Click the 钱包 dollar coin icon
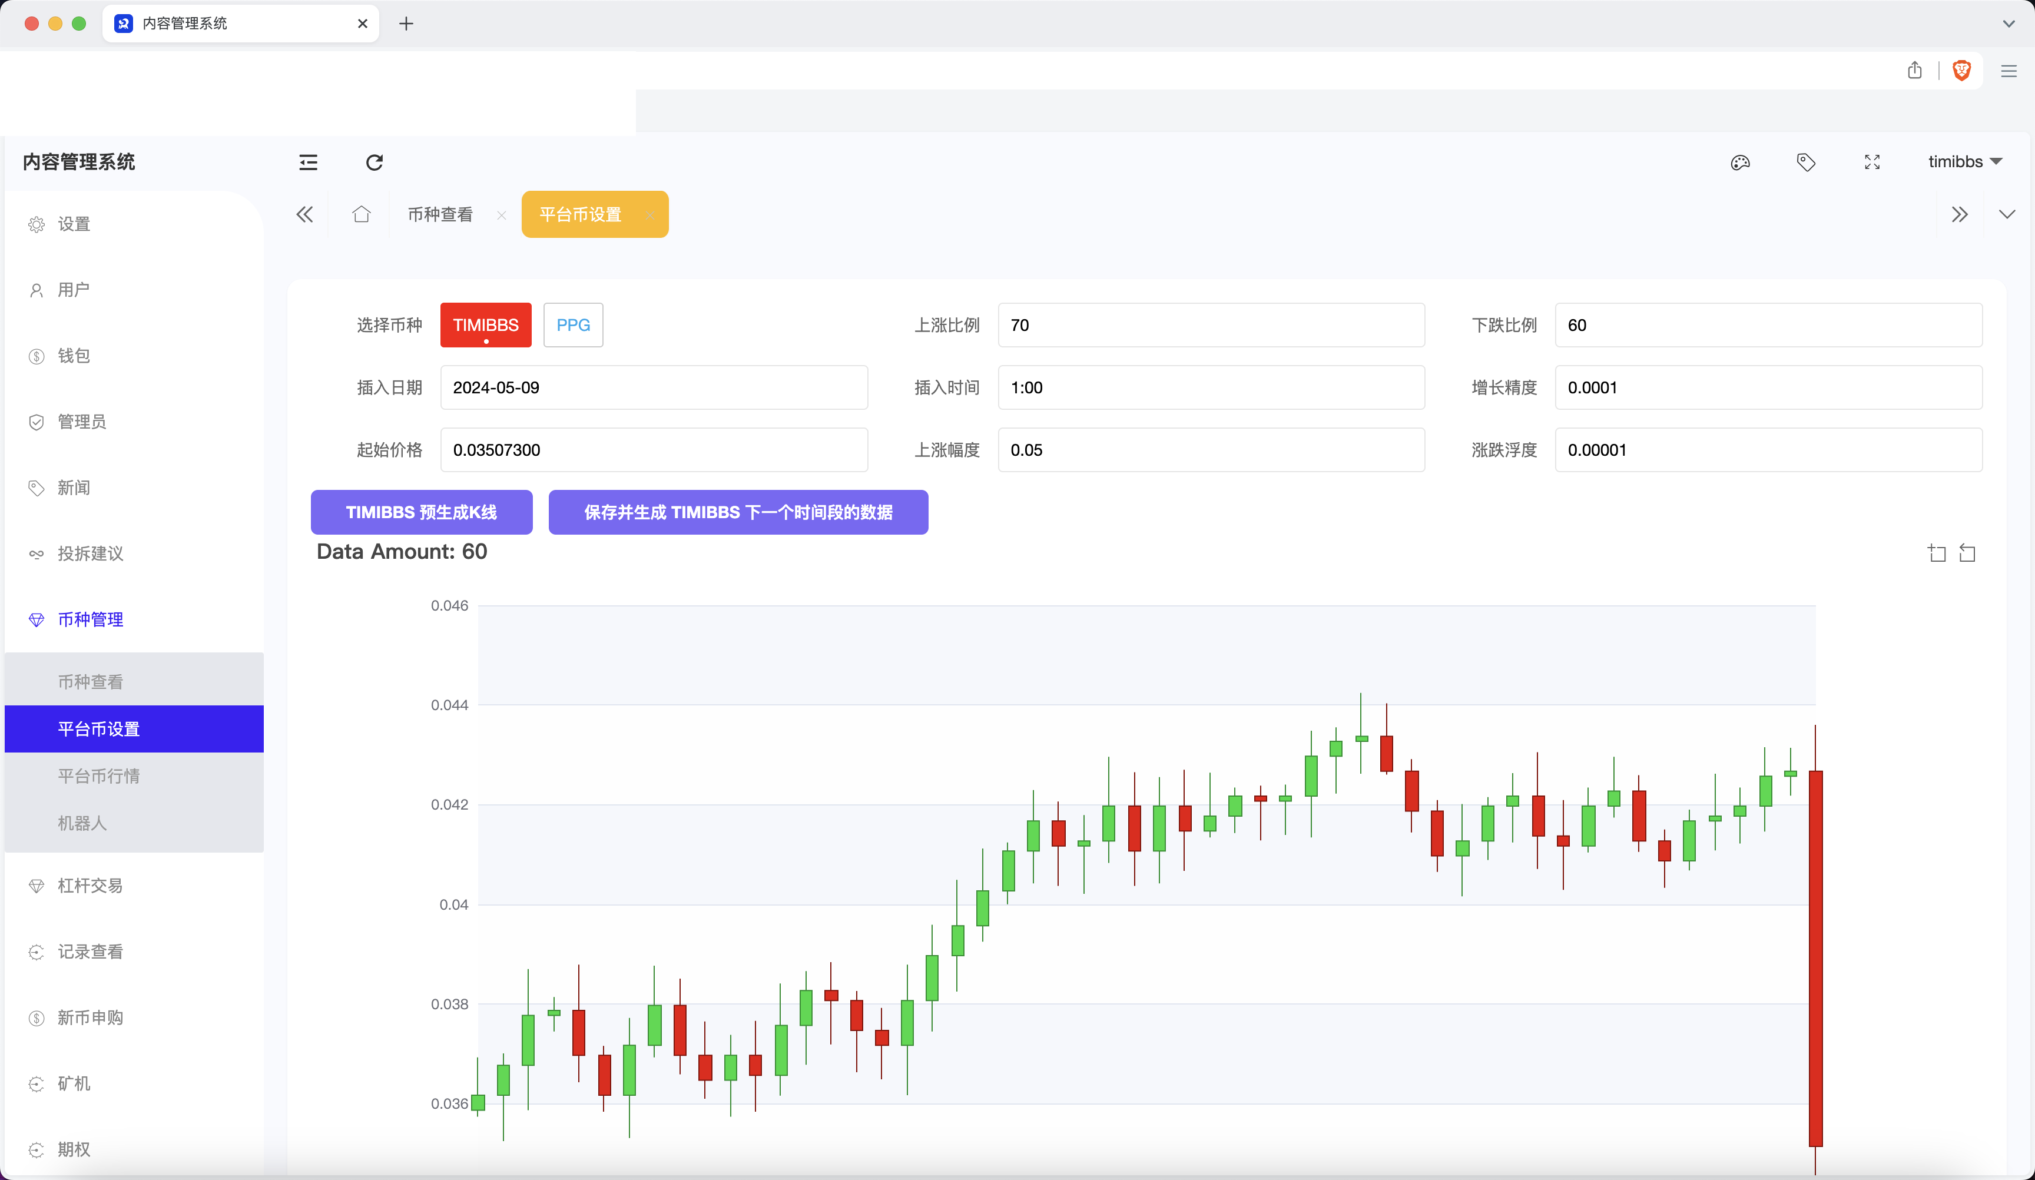The width and height of the screenshot is (2035, 1180). [x=37, y=356]
